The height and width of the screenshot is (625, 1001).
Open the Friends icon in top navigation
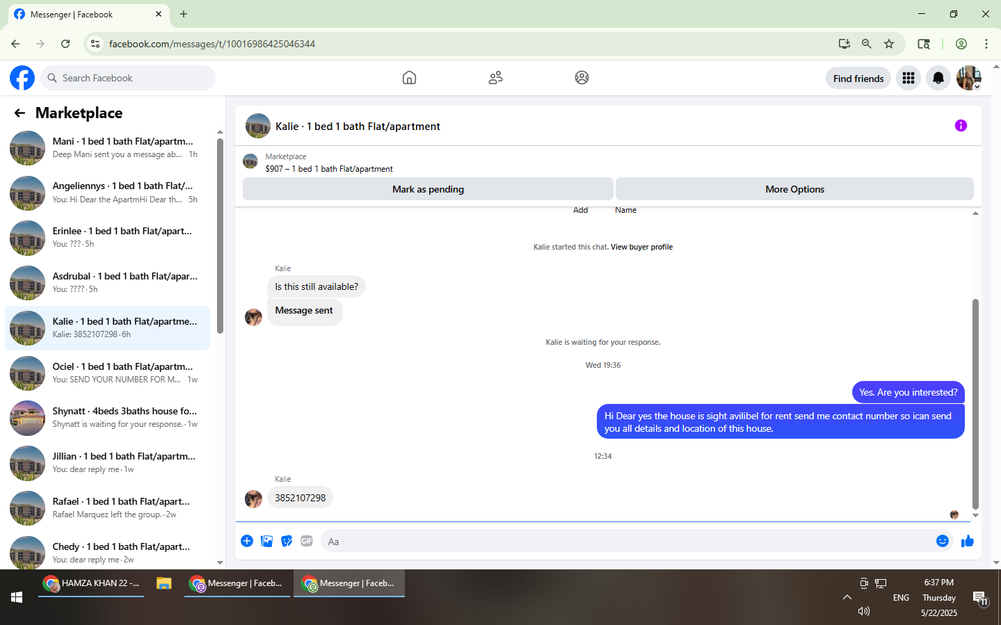click(x=495, y=78)
